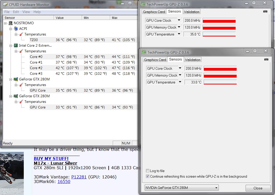Click the title bar icon of the back GPU-Z window
The height and width of the screenshot is (195, 275).
[143, 4]
